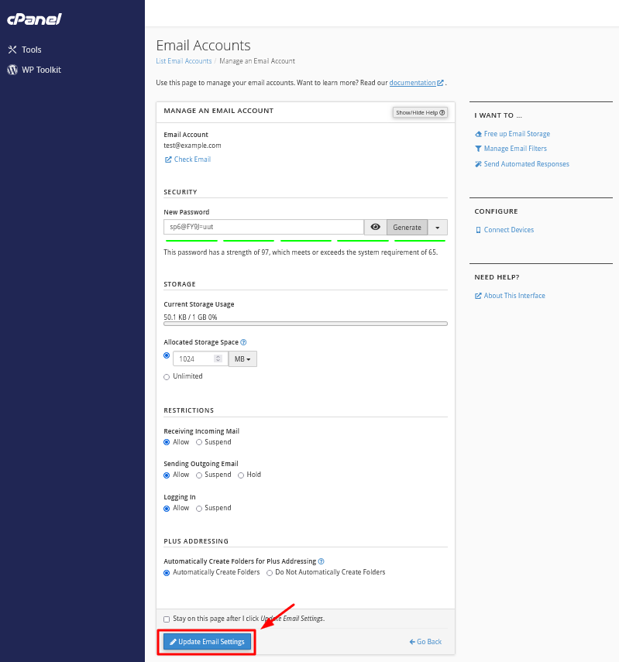
Task: Click the documentation external link icon
Action: click(x=440, y=83)
